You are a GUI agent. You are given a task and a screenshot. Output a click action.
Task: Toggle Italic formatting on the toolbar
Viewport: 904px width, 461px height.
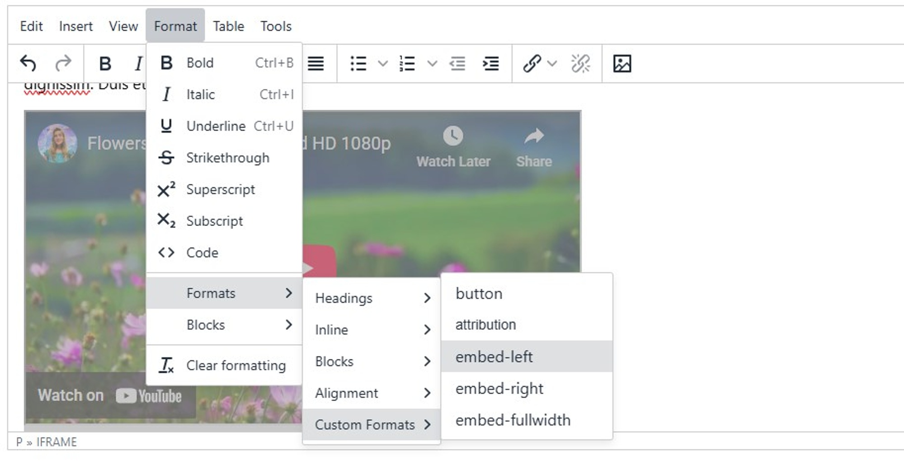138,64
